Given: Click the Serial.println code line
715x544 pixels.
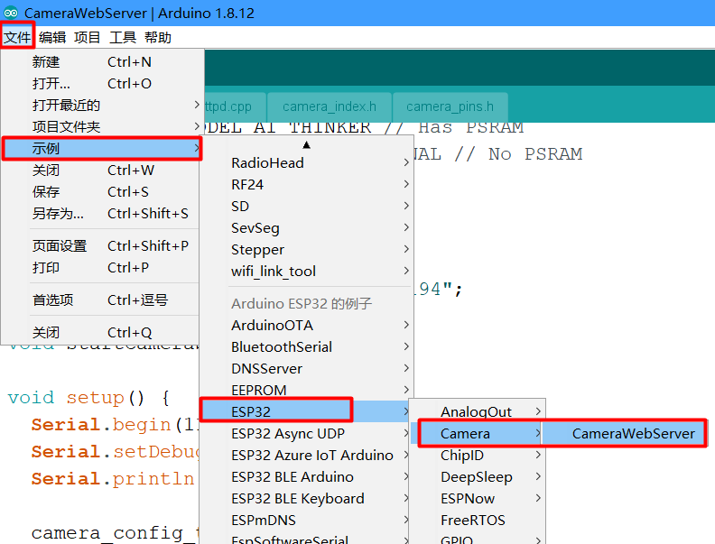Looking at the screenshot, I should 115,478.
